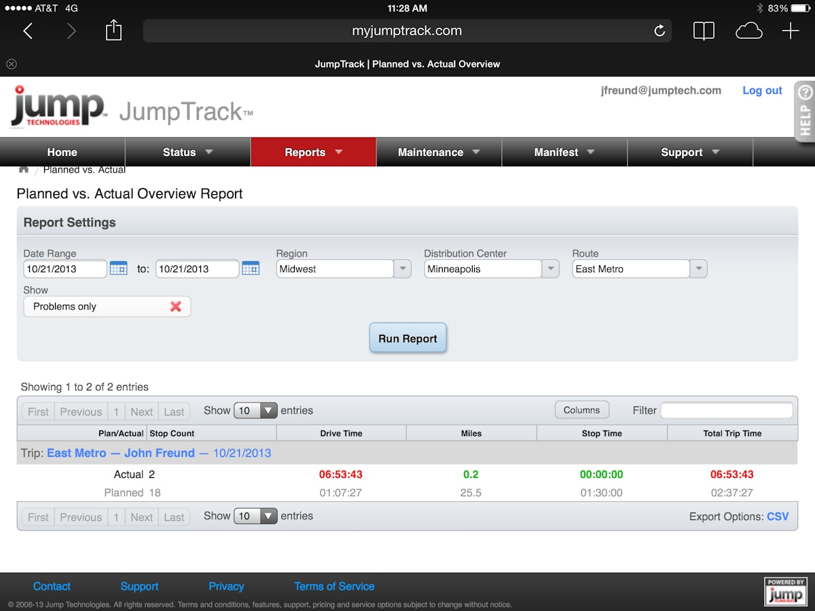Switch to the Manifest section
Image resolution: width=815 pixels, height=611 pixels.
click(564, 151)
